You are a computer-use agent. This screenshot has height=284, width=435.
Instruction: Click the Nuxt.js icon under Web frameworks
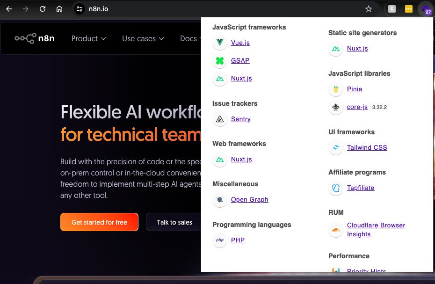tap(220, 160)
